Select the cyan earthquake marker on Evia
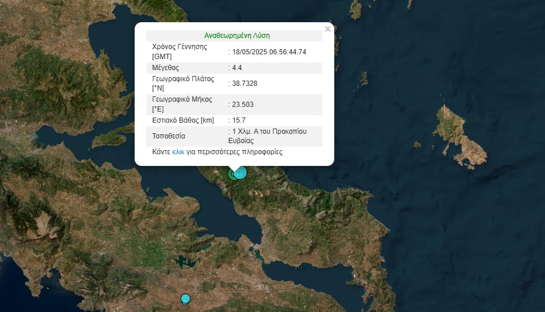The height and width of the screenshot is (312, 545). (x=241, y=172)
